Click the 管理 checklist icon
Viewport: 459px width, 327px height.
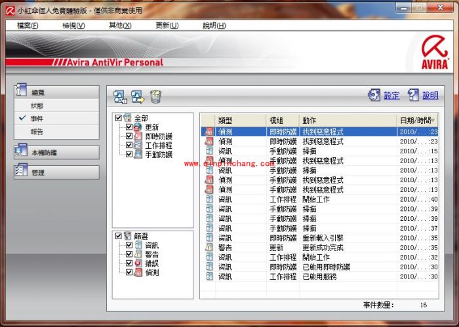(x=21, y=172)
